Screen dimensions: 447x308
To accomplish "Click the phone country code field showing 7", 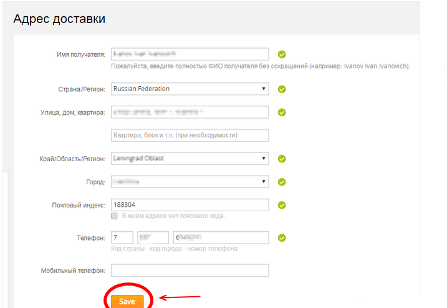I will coord(122,237).
